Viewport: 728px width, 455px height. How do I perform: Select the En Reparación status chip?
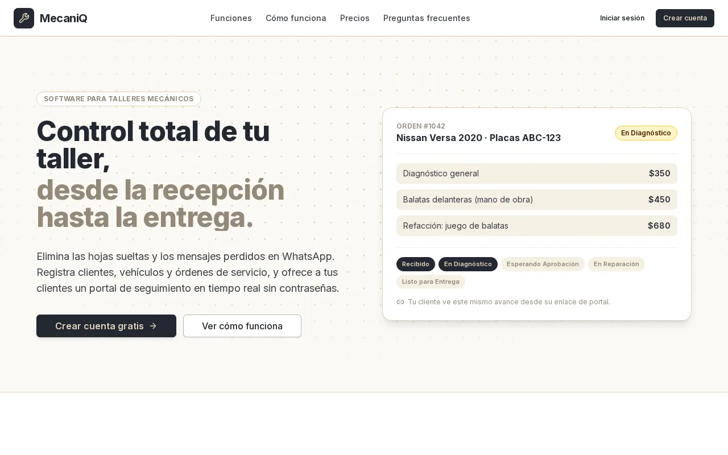click(617, 264)
